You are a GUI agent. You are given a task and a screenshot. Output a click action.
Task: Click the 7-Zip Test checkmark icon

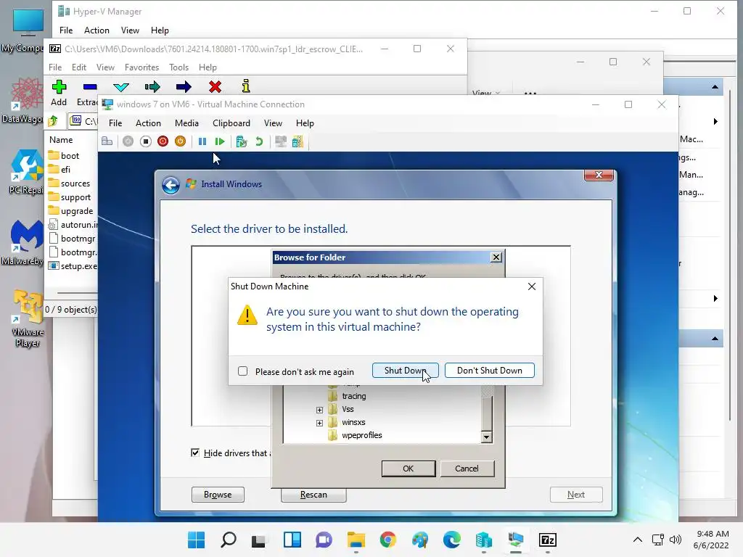[121, 87]
